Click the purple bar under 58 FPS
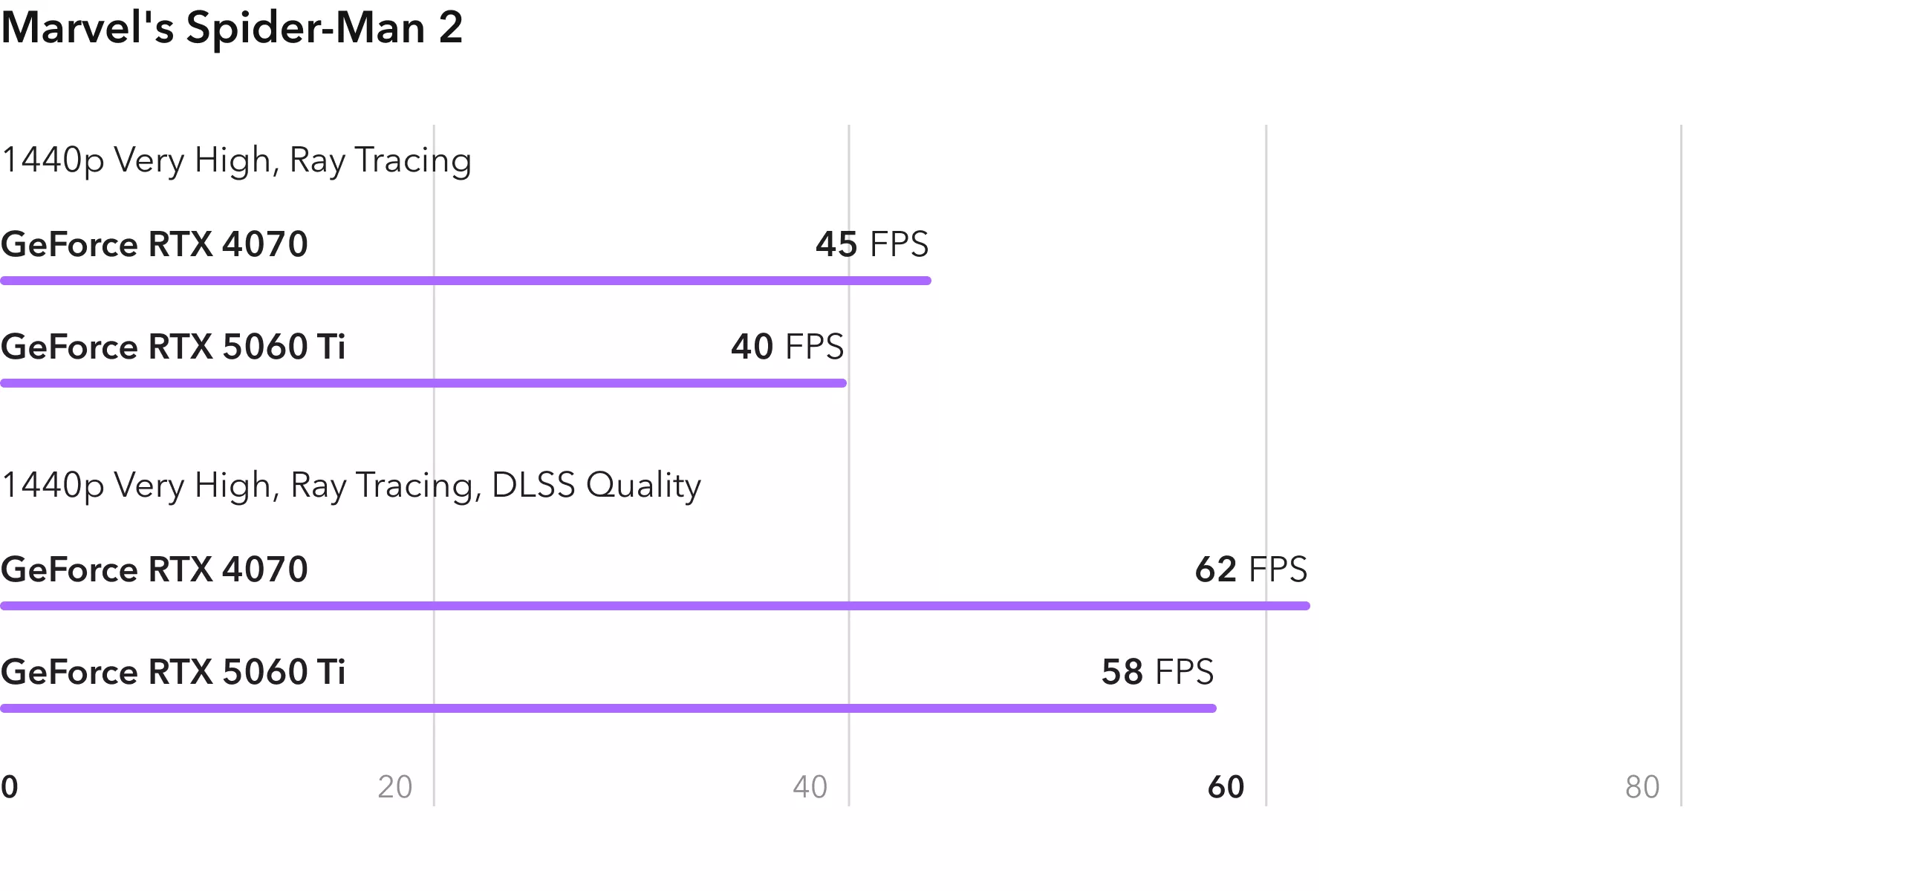Image resolution: width=1932 pixels, height=891 pixels. [608, 709]
